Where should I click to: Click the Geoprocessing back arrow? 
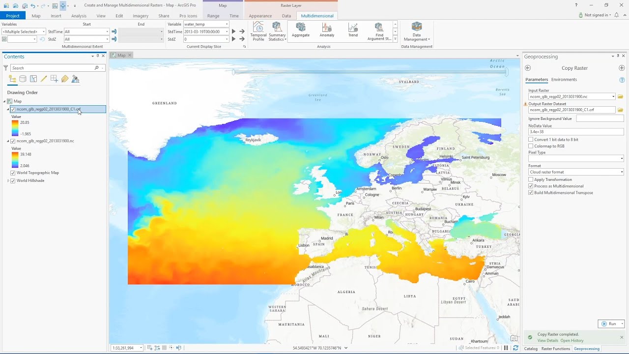(x=528, y=68)
